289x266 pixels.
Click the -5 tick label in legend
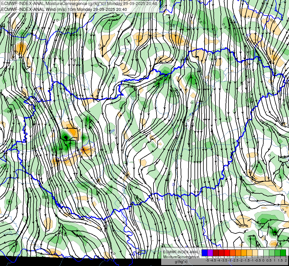click(x=207, y=260)
